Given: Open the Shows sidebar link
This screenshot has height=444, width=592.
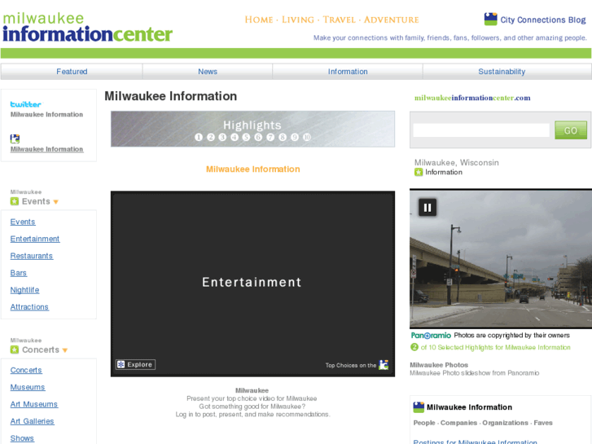Looking at the screenshot, I should (x=22, y=438).
